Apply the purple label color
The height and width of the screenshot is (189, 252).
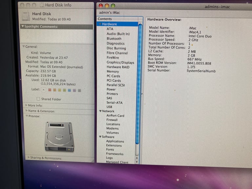pyautogui.click(x=74, y=90)
